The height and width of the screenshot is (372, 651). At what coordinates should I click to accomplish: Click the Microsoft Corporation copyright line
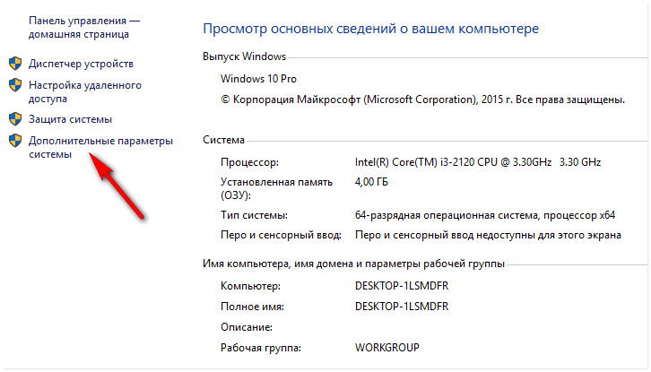[422, 99]
